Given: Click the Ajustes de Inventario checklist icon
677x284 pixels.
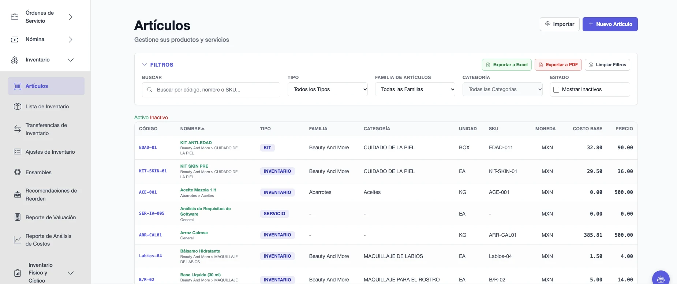Looking at the screenshot, I should pos(18,152).
